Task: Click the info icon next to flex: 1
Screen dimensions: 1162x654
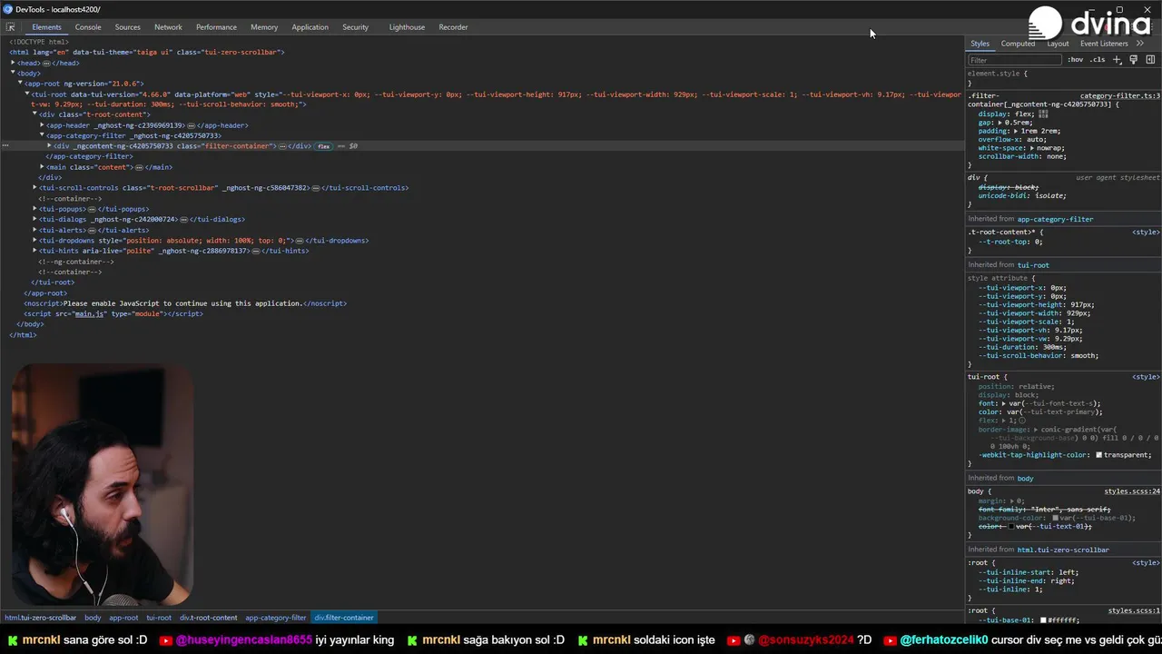Action: pos(1022,421)
